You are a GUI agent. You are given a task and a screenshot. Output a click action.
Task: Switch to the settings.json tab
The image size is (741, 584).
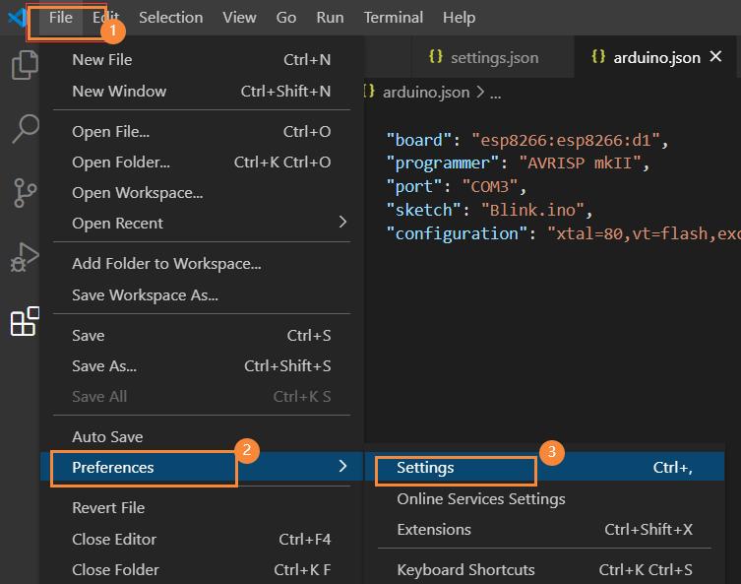(493, 57)
